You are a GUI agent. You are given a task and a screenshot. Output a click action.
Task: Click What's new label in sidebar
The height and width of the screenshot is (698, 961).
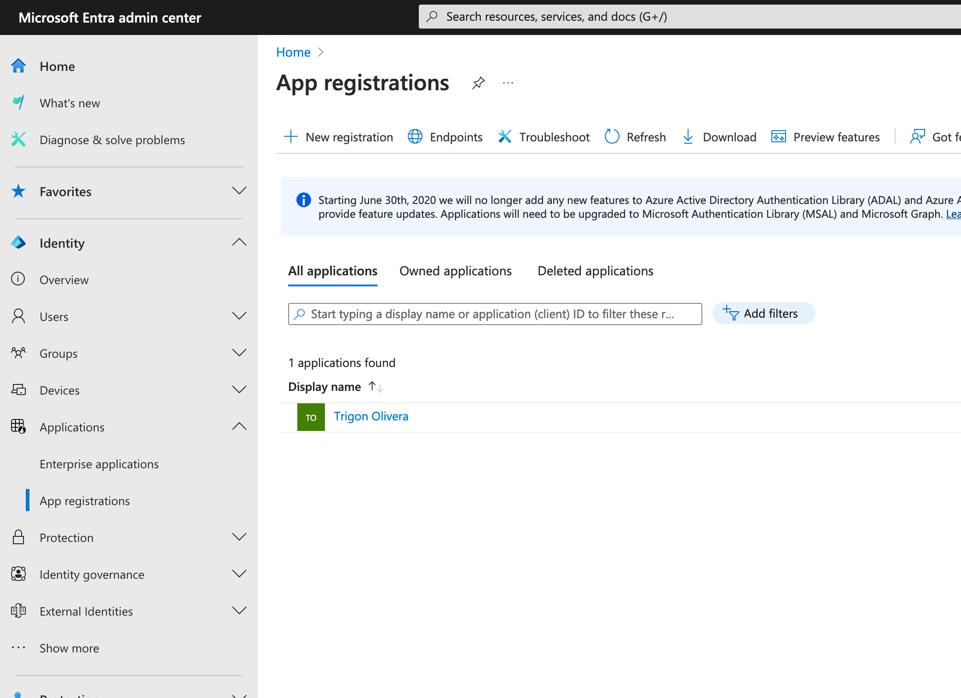click(x=69, y=103)
